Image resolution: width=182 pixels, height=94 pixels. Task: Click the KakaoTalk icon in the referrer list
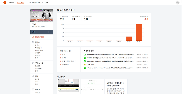(x=85, y=65)
